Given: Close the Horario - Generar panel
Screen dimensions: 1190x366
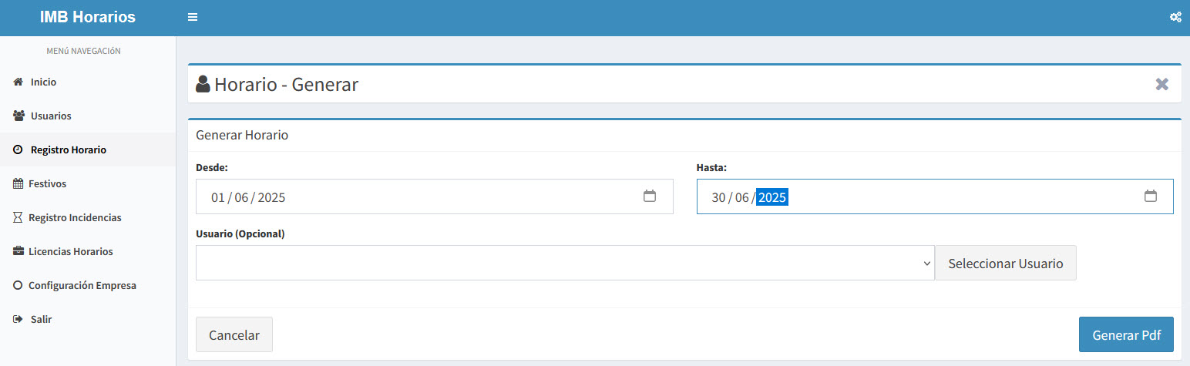Looking at the screenshot, I should click(1162, 84).
